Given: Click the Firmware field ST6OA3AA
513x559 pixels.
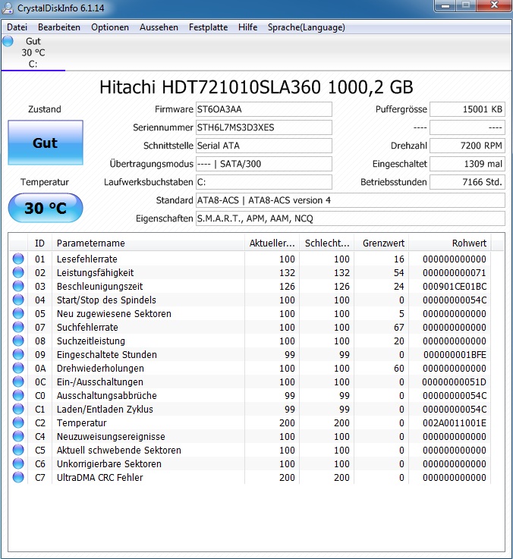Looking at the screenshot, I should (x=263, y=109).
